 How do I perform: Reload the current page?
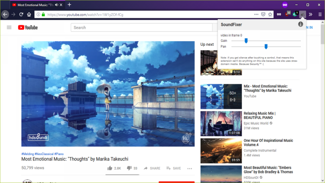pos(21,14)
